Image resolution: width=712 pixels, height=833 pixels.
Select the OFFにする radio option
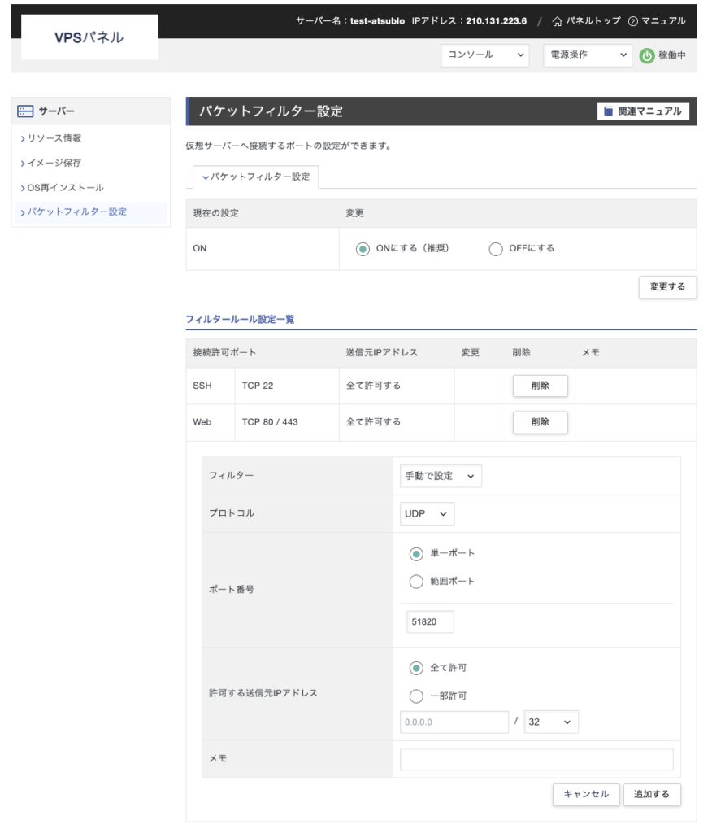point(496,249)
